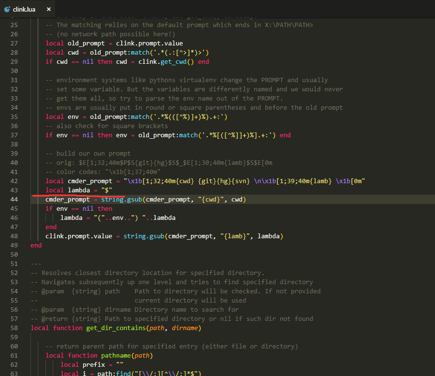Click function name 'get_dir_contains' on line 58
Image resolution: width=435 pixels, height=376 pixels.
[116, 328]
